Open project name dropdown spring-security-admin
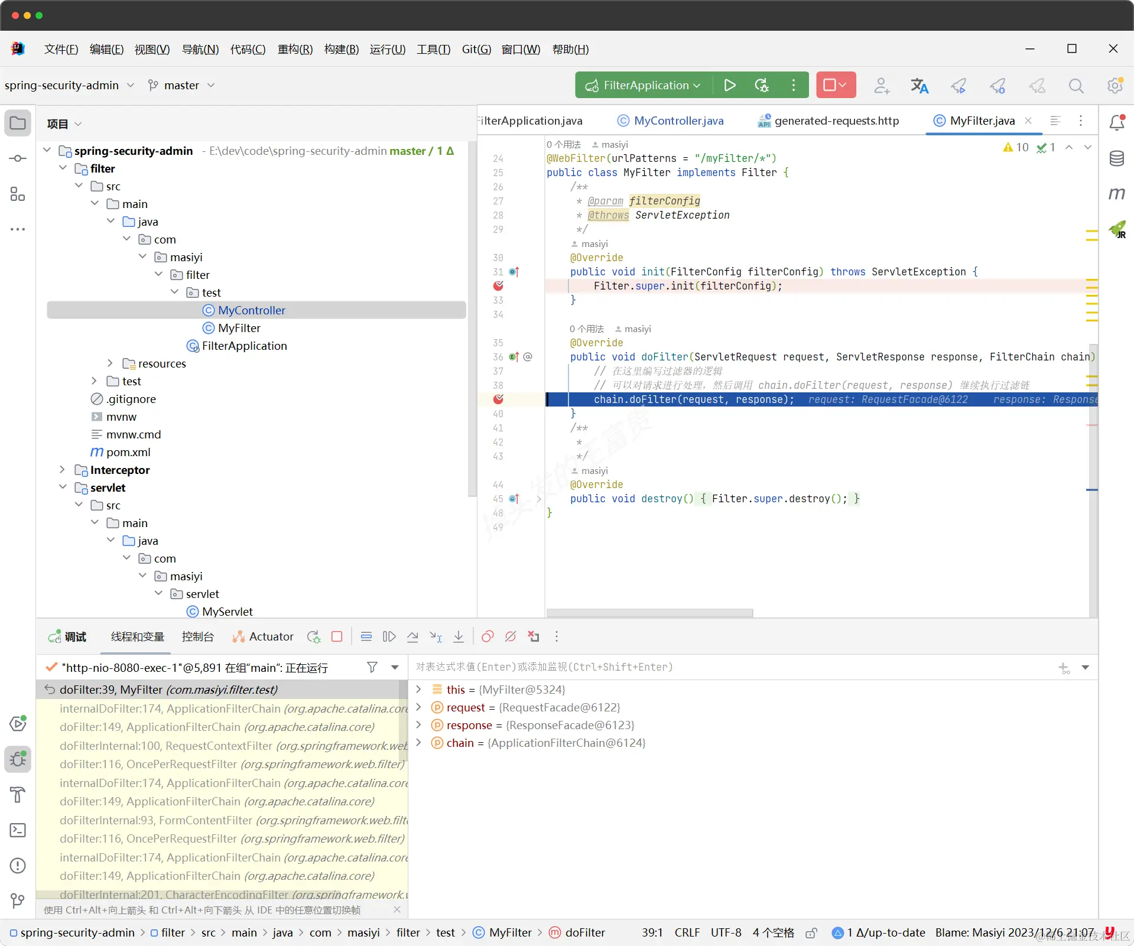Screen dimensions: 1134x946 [70, 85]
